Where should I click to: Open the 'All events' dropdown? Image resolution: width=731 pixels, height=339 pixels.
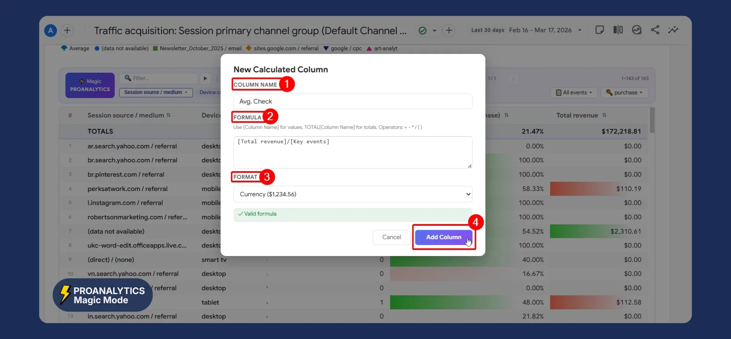[x=574, y=92]
